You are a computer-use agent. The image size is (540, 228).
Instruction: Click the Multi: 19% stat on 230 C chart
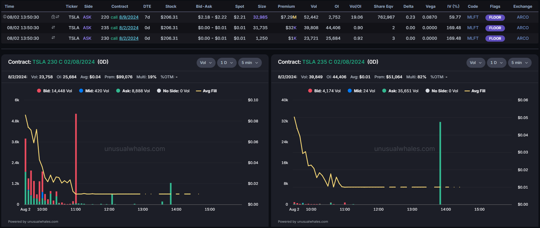[x=146, y=77]
